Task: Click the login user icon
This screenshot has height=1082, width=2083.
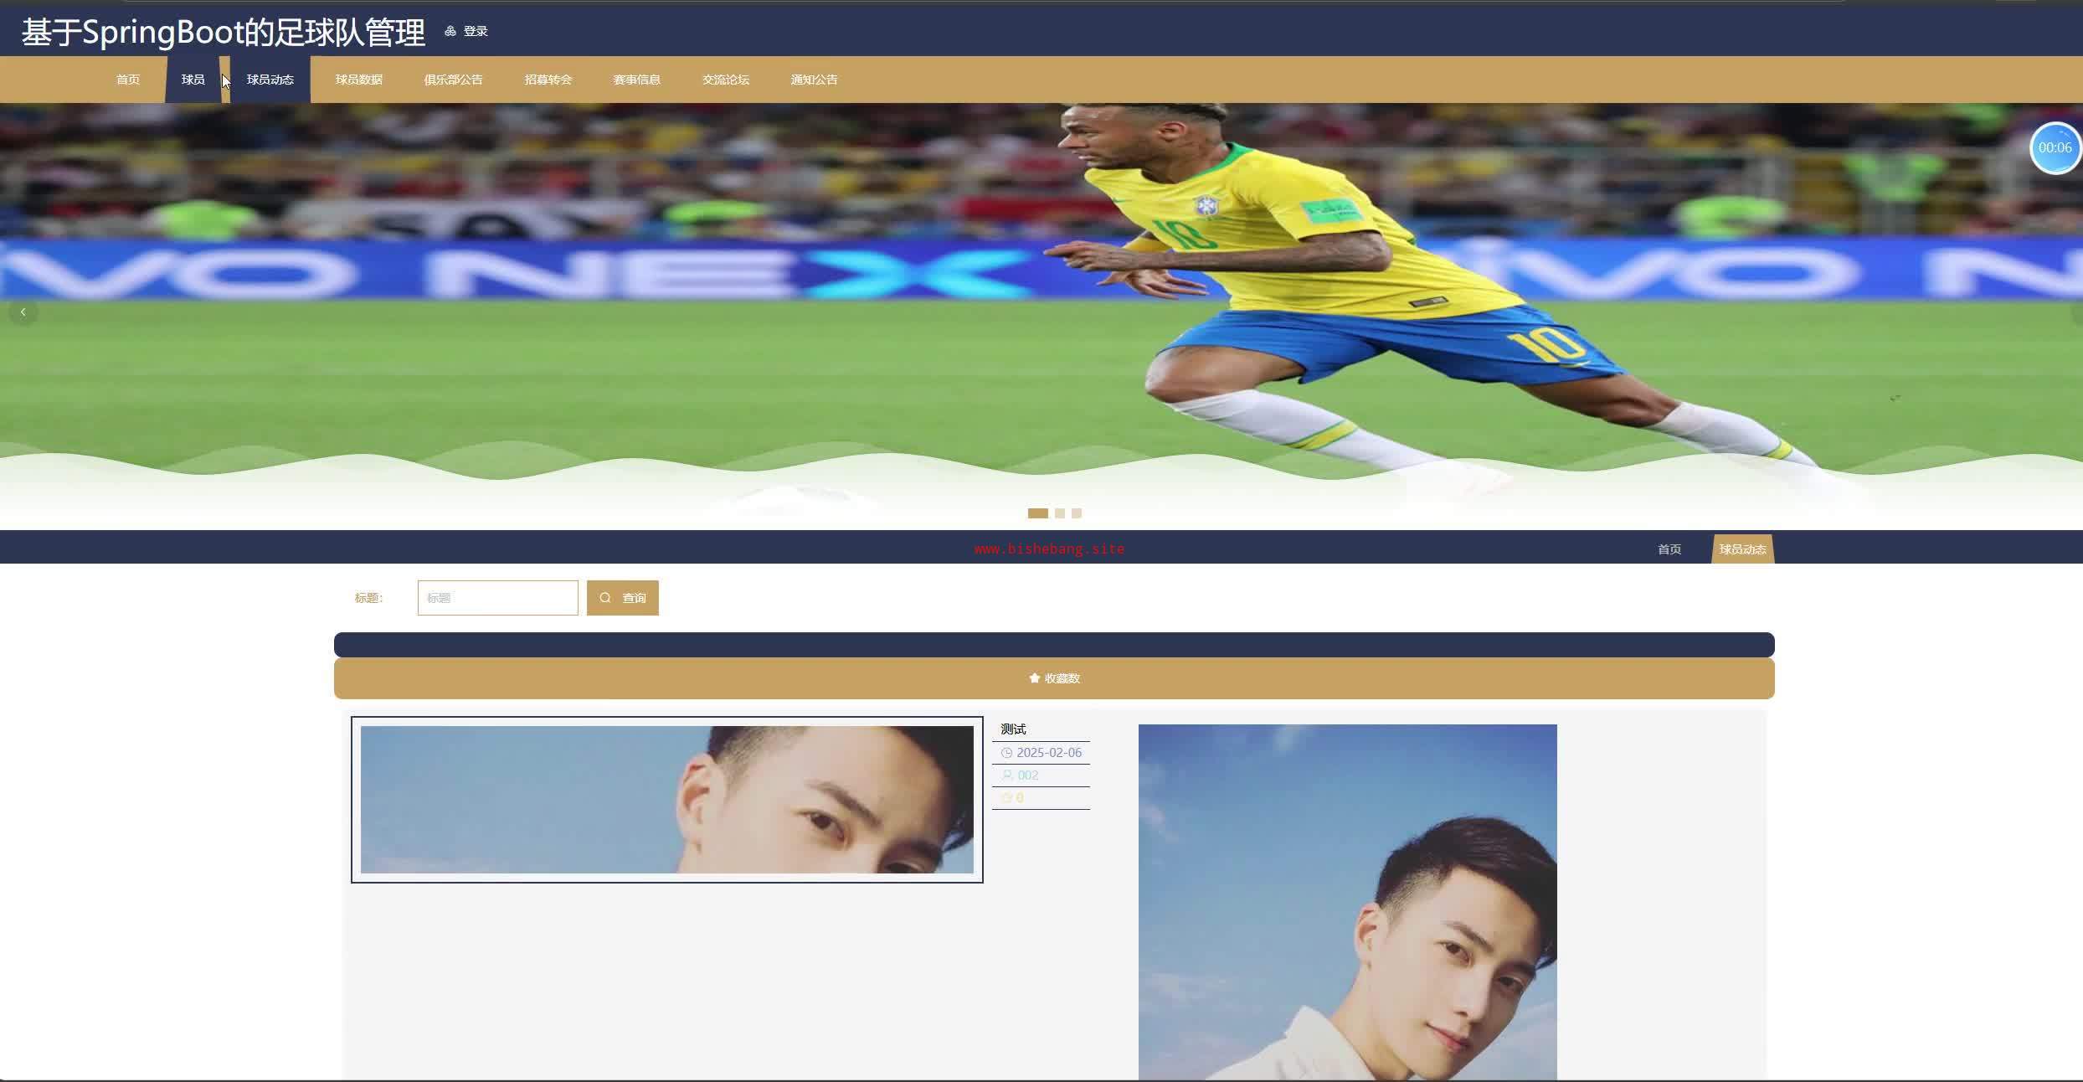Action: 450,31
